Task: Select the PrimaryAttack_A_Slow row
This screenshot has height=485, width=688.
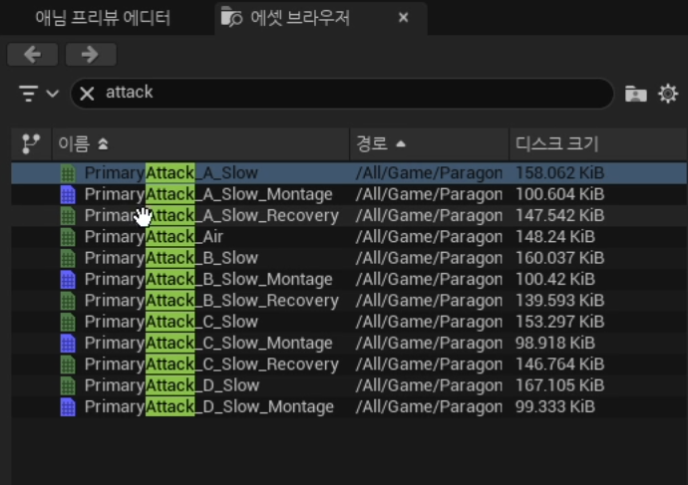Action: [349, 173]
